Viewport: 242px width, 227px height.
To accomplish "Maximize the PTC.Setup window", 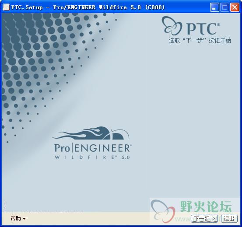I will (224, 7).
